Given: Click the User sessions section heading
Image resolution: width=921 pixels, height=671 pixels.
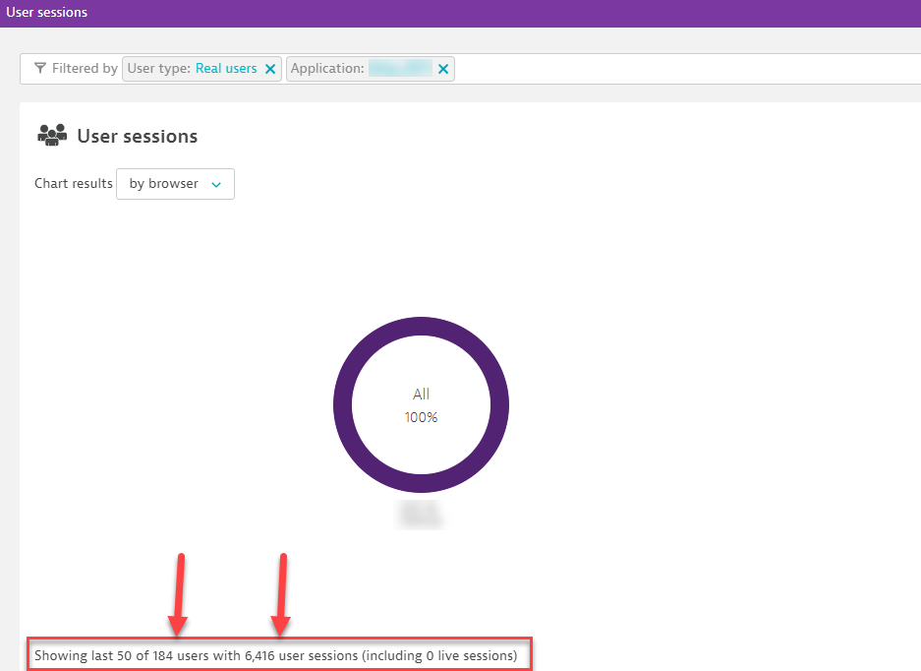Looking at the screenshot, I should (137, 137).
